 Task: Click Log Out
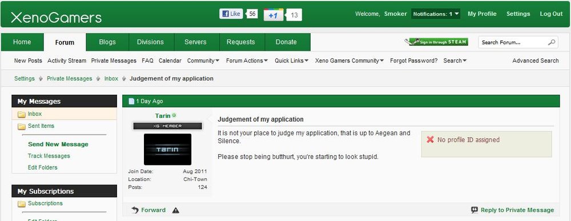tap(552, 14)
